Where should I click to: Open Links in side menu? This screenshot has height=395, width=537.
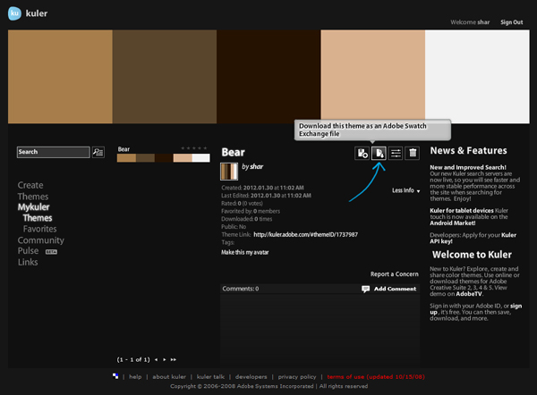(28, 263)
